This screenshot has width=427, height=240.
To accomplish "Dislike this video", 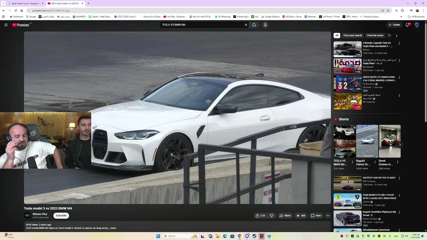I will 272,216.
